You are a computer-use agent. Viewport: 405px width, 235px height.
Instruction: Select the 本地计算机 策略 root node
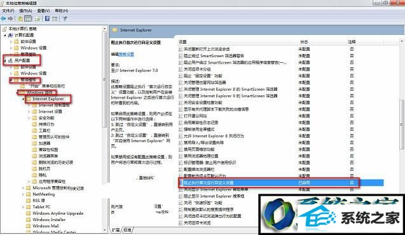(22, 29)
